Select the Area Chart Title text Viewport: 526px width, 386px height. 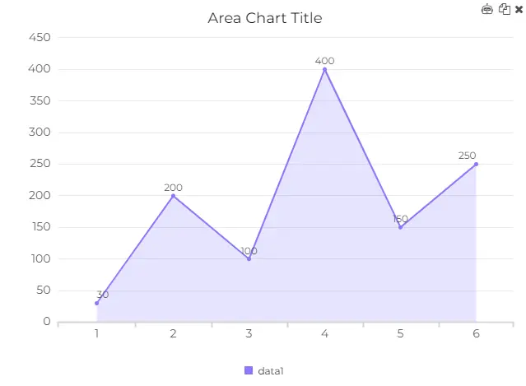tap(265, 18)
